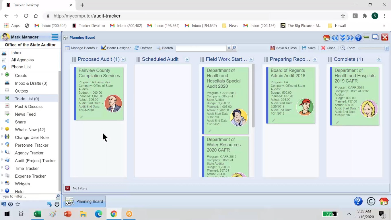391x220 pixels.
Task: Click the star favorites icon in sidebar footer
Action: 18,204
